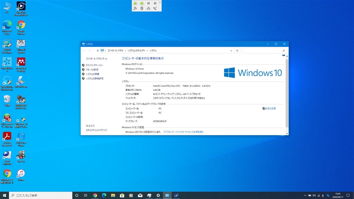Open the recent locations dropdown chevron

click(x=93, y=50)
